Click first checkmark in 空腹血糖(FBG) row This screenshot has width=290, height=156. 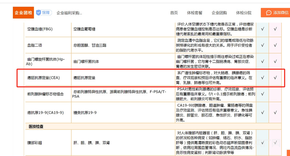coord(262,29)
